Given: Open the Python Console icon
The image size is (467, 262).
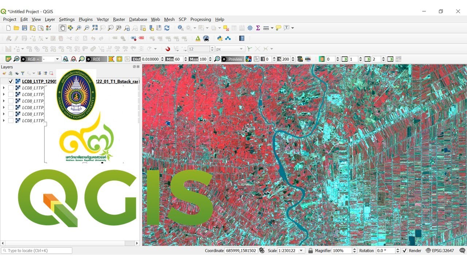Looking at the screenshot, I should (x=220, y=38).
